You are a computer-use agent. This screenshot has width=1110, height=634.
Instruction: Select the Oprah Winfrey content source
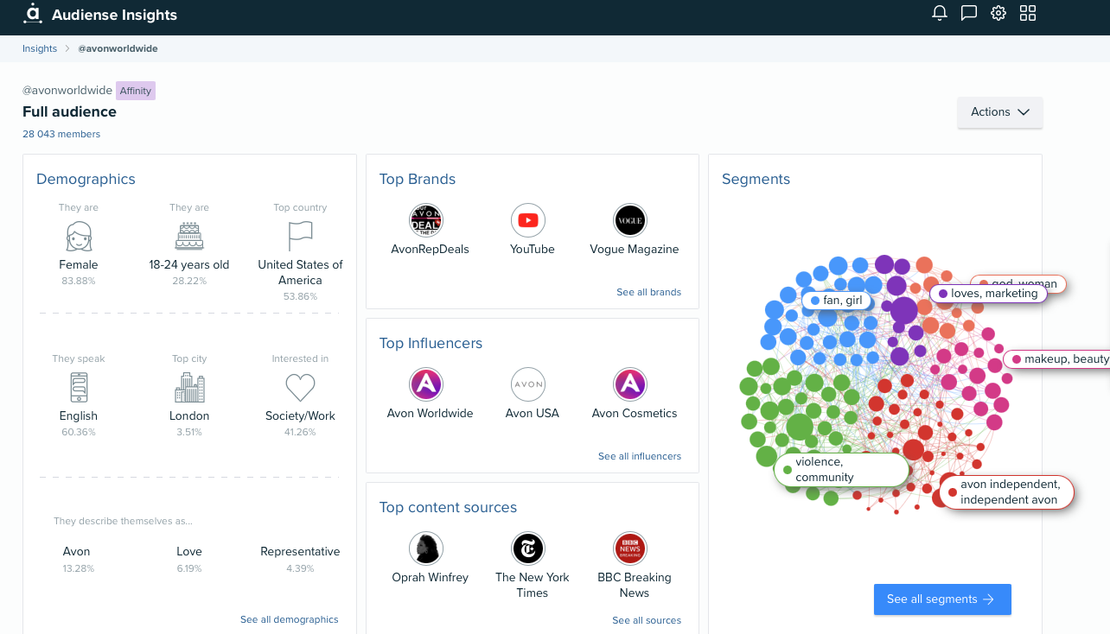coord(426,548)
